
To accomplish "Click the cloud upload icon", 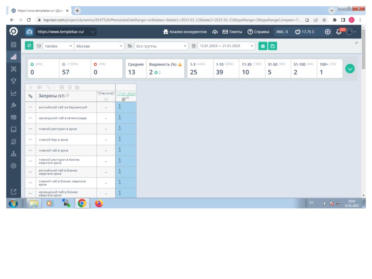I will (215, 32).
